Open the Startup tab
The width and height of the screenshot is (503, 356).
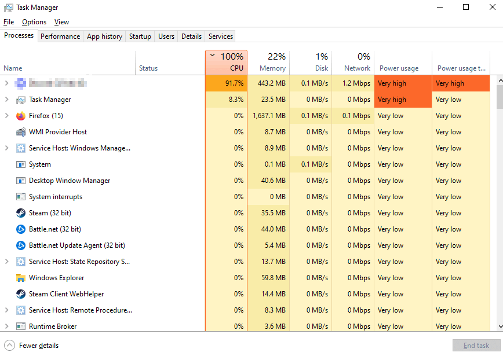140,36
